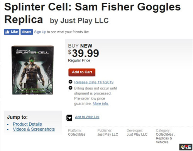Click the Facebook Share button
This screenshot has width=193, height=151.
click(x=27, y=32)
